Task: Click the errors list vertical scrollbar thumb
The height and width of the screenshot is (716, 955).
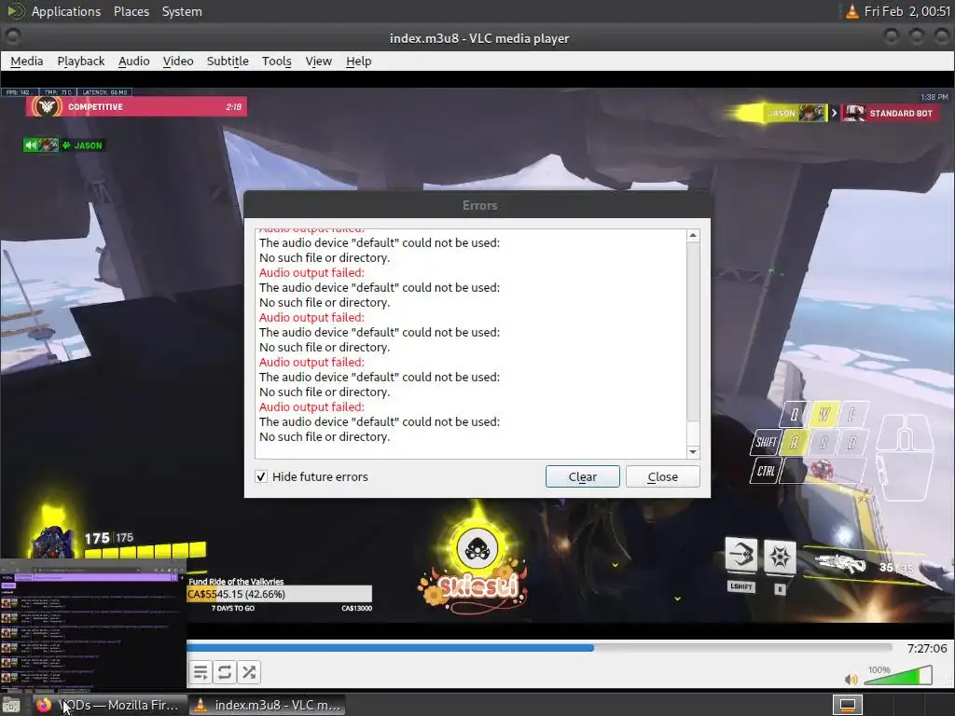Action: point(693,332)
